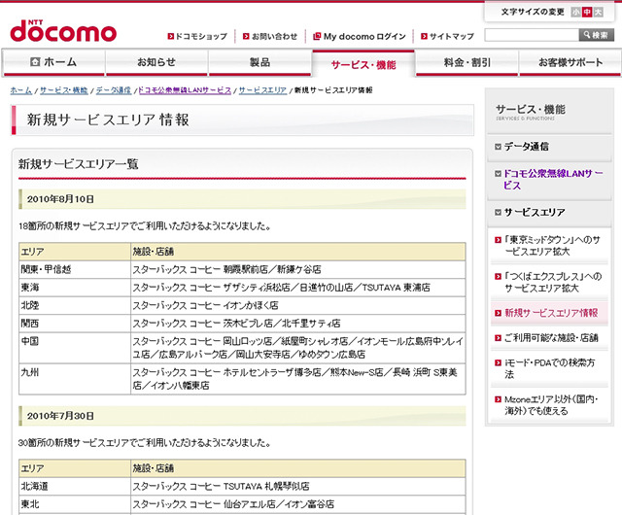Open Mzoneエリア以外でも使える link

pos(551,405)
